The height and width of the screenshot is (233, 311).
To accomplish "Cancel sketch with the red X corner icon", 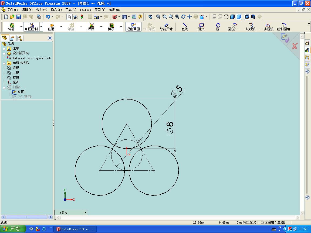I will tap(295, 46).
